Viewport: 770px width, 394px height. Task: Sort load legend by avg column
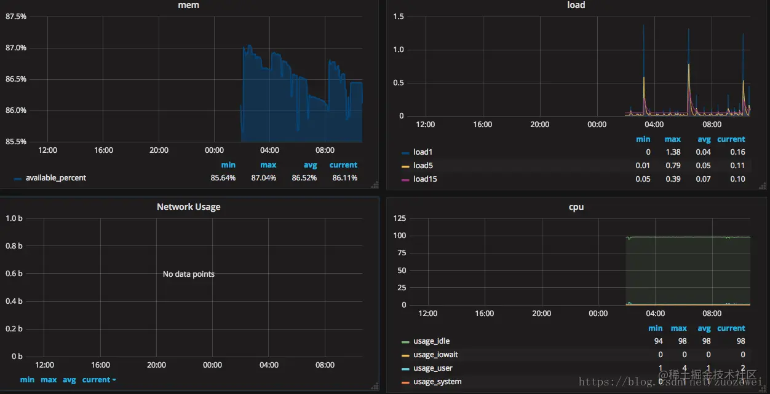704,139
